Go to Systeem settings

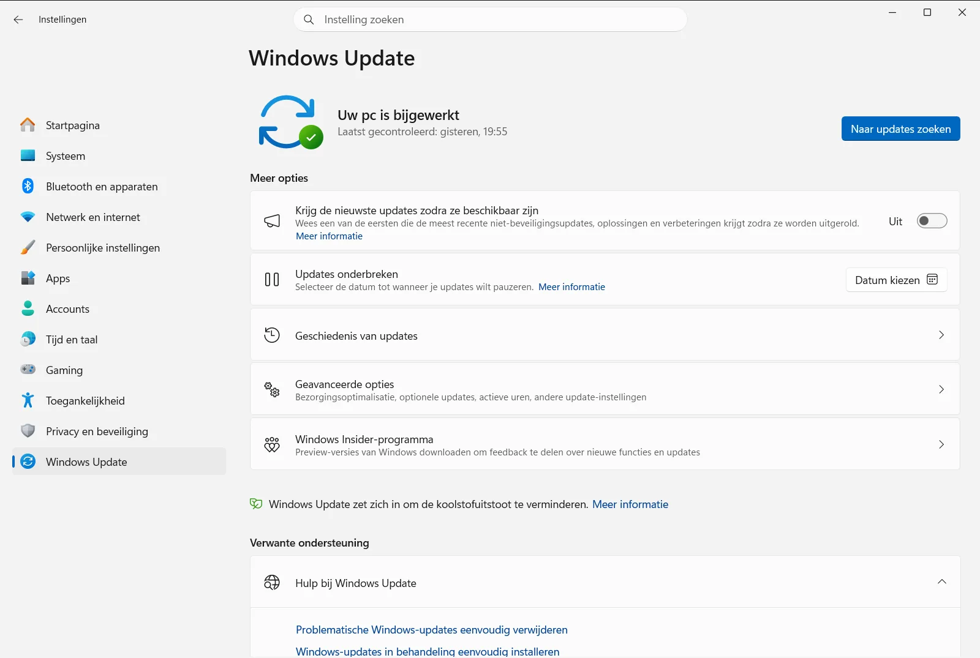coord(119,155)
